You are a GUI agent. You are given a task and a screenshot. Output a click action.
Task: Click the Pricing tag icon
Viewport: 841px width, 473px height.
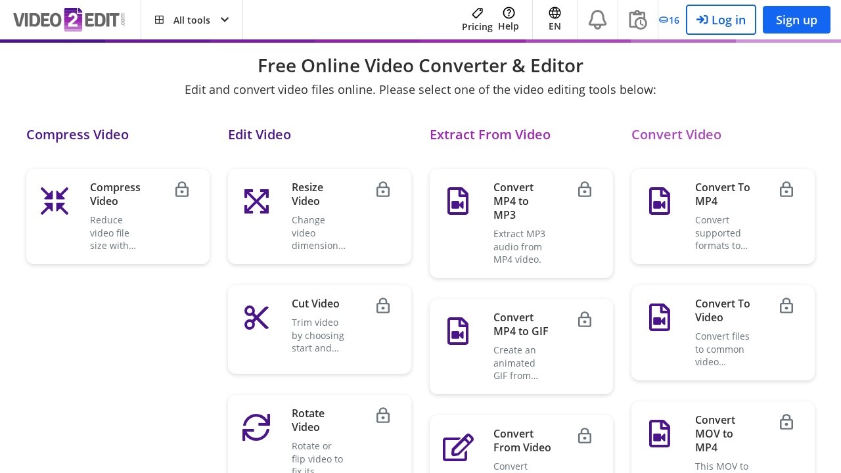coord(478,12)
